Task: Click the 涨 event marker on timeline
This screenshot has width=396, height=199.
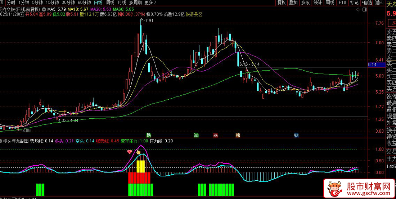Action: tap(215, 135)
